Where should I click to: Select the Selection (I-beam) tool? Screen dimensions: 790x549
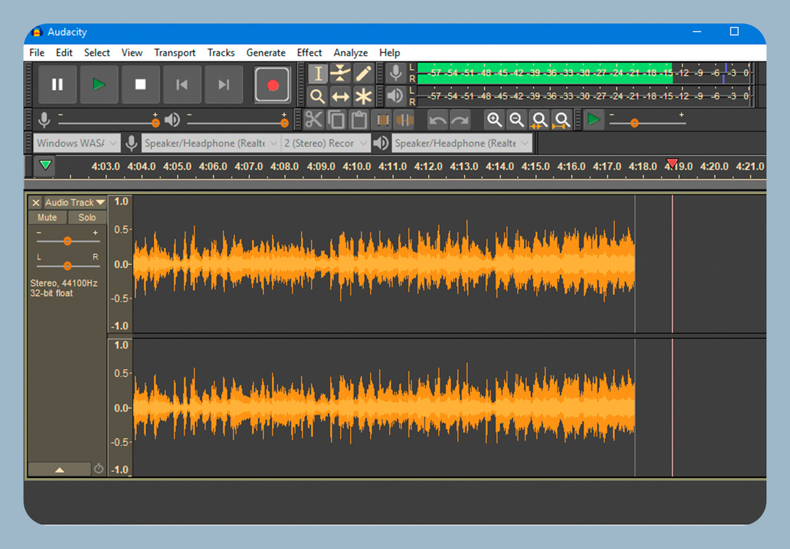(318, 74)
